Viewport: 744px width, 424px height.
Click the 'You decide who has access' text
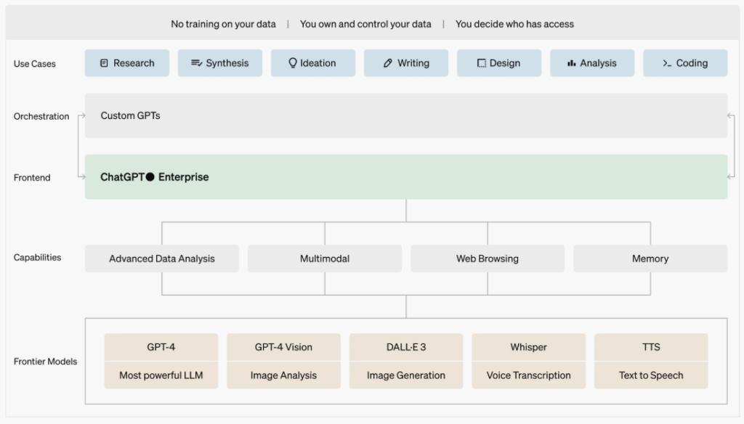pyautogui.click(x=514, y=24)
